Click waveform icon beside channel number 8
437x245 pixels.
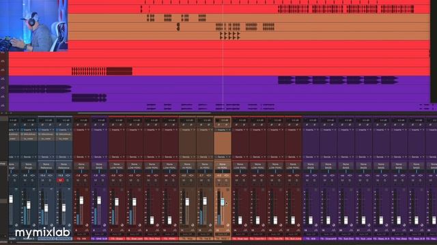point(139,230)
